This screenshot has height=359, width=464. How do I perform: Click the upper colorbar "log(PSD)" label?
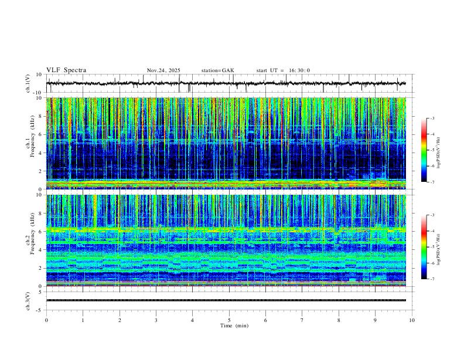[x=439, y=153]
